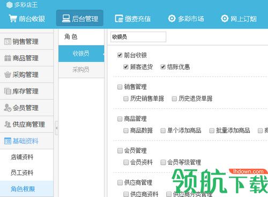The height and width of the screenshot is (197, 268).
Task: Open the 缴费充值 tab
Action: click(x=133, y=19)
